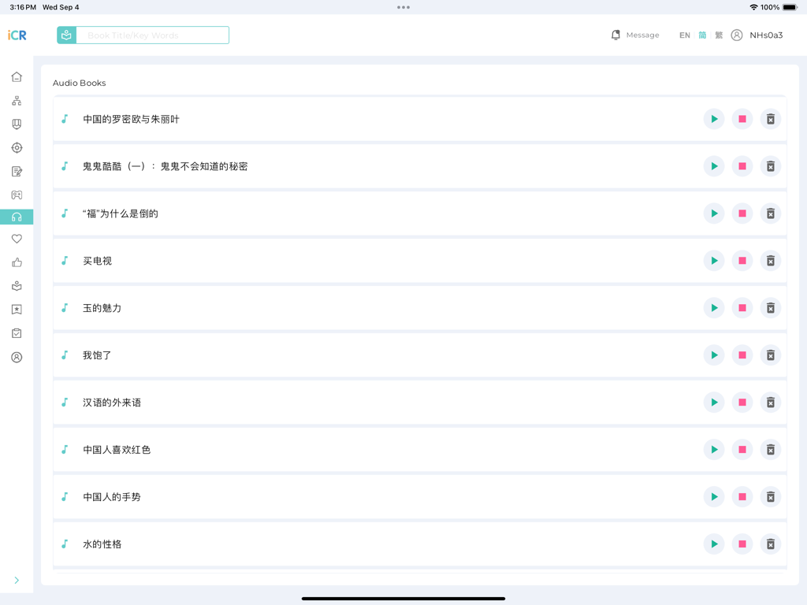
Task: Open the target/goals icon in sidebar
Action: (x=17, y=147)
